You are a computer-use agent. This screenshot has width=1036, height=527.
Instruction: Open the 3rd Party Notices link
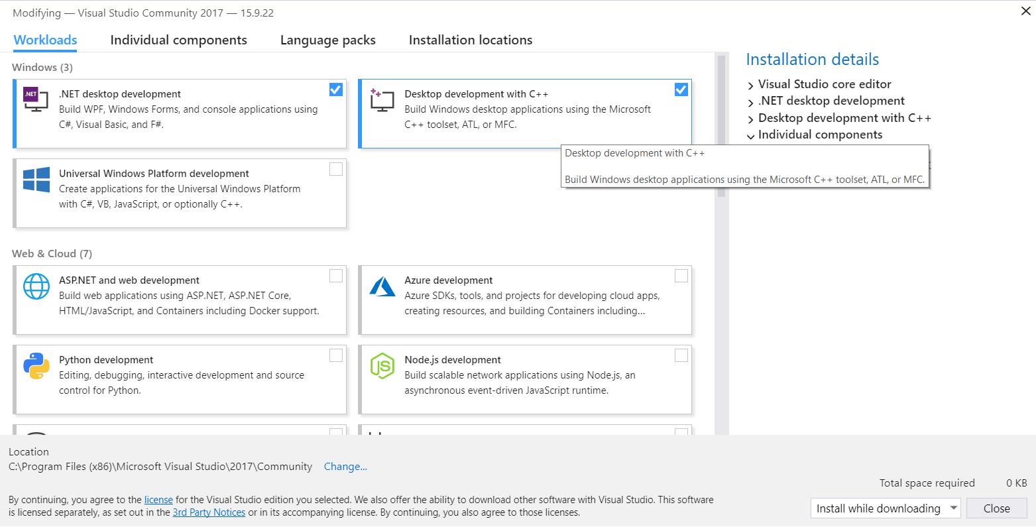point(209,512)
